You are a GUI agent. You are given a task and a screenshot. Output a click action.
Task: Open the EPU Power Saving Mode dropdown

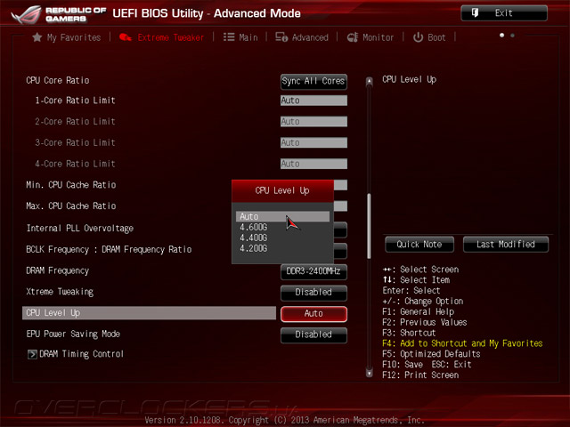[x=313, y=334]
